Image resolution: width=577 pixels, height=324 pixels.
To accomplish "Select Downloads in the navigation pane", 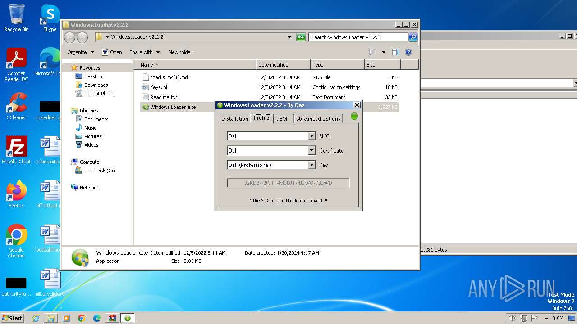I will pyautogui.click(x=96, y=85).
